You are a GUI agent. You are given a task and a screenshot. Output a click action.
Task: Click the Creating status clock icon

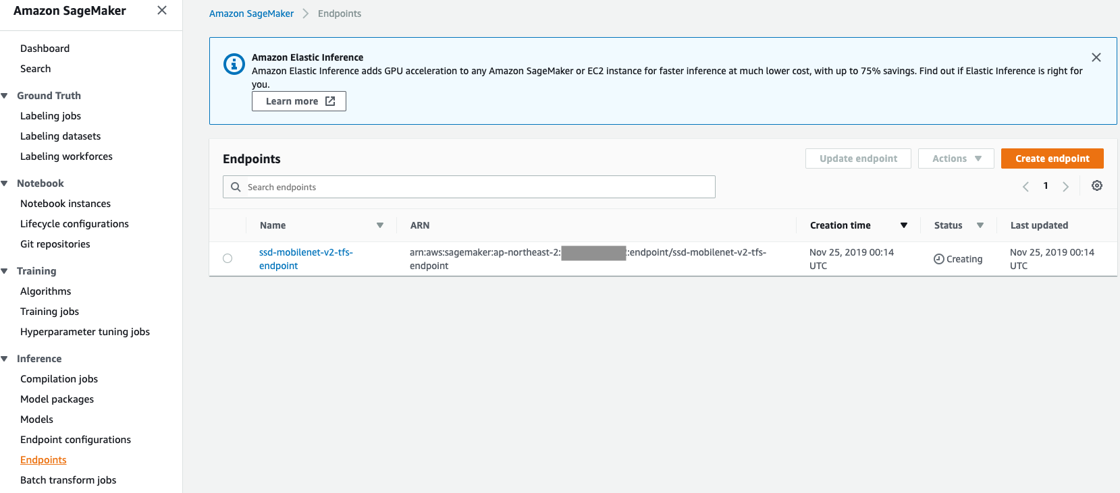point(938,259)
